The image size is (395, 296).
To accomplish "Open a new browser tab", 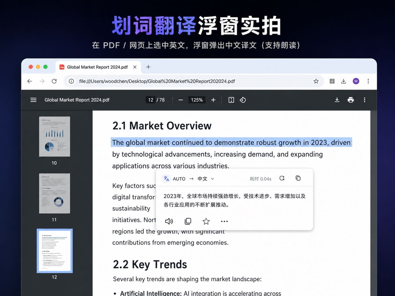I will pos(148,67).
